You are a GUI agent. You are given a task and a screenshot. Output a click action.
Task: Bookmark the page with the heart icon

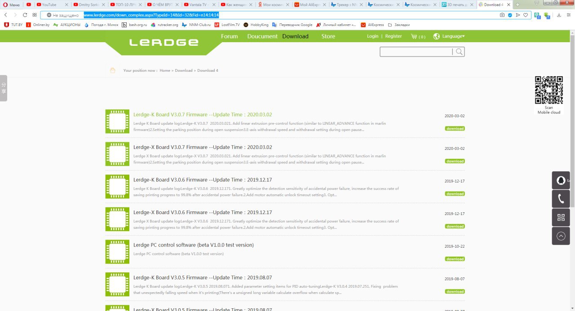pyautogui.click(x=525, y=15)
